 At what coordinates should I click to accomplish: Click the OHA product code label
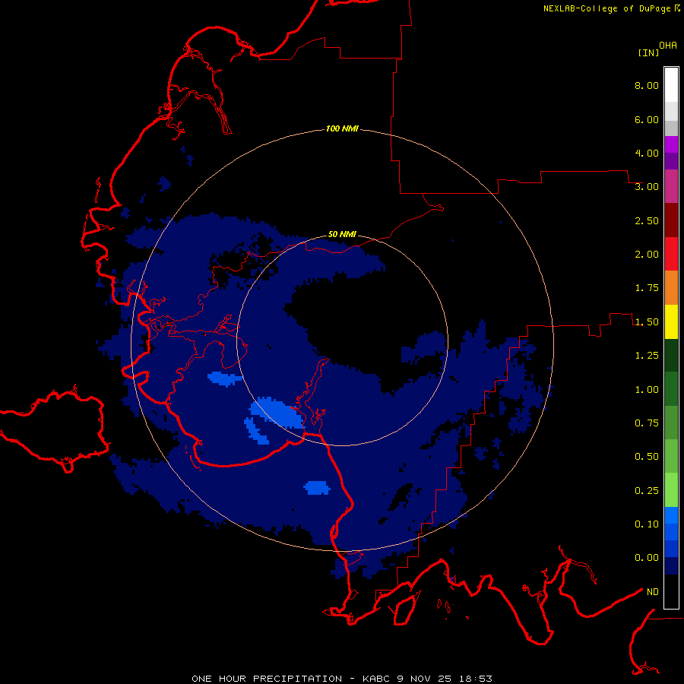668,46
